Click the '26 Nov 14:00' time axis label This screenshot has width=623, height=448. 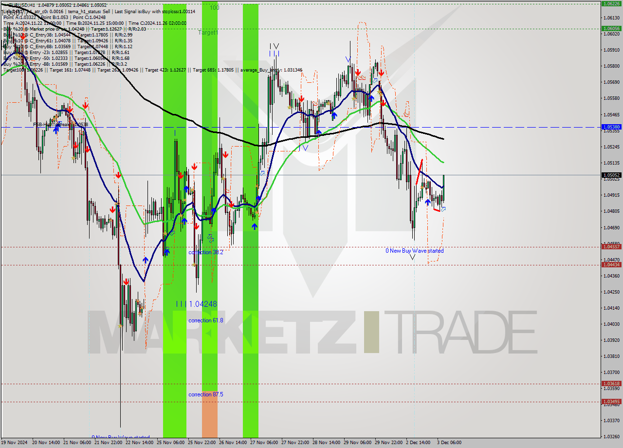click(x=233, y=443)
